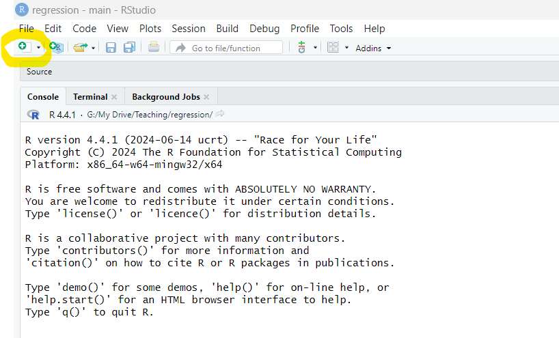Open the Tools menu
559x338 pixels.
click(341, 29)
